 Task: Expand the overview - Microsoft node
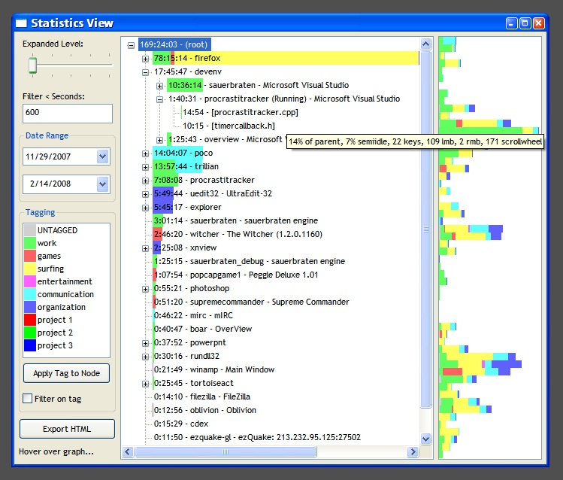[160, 140]
